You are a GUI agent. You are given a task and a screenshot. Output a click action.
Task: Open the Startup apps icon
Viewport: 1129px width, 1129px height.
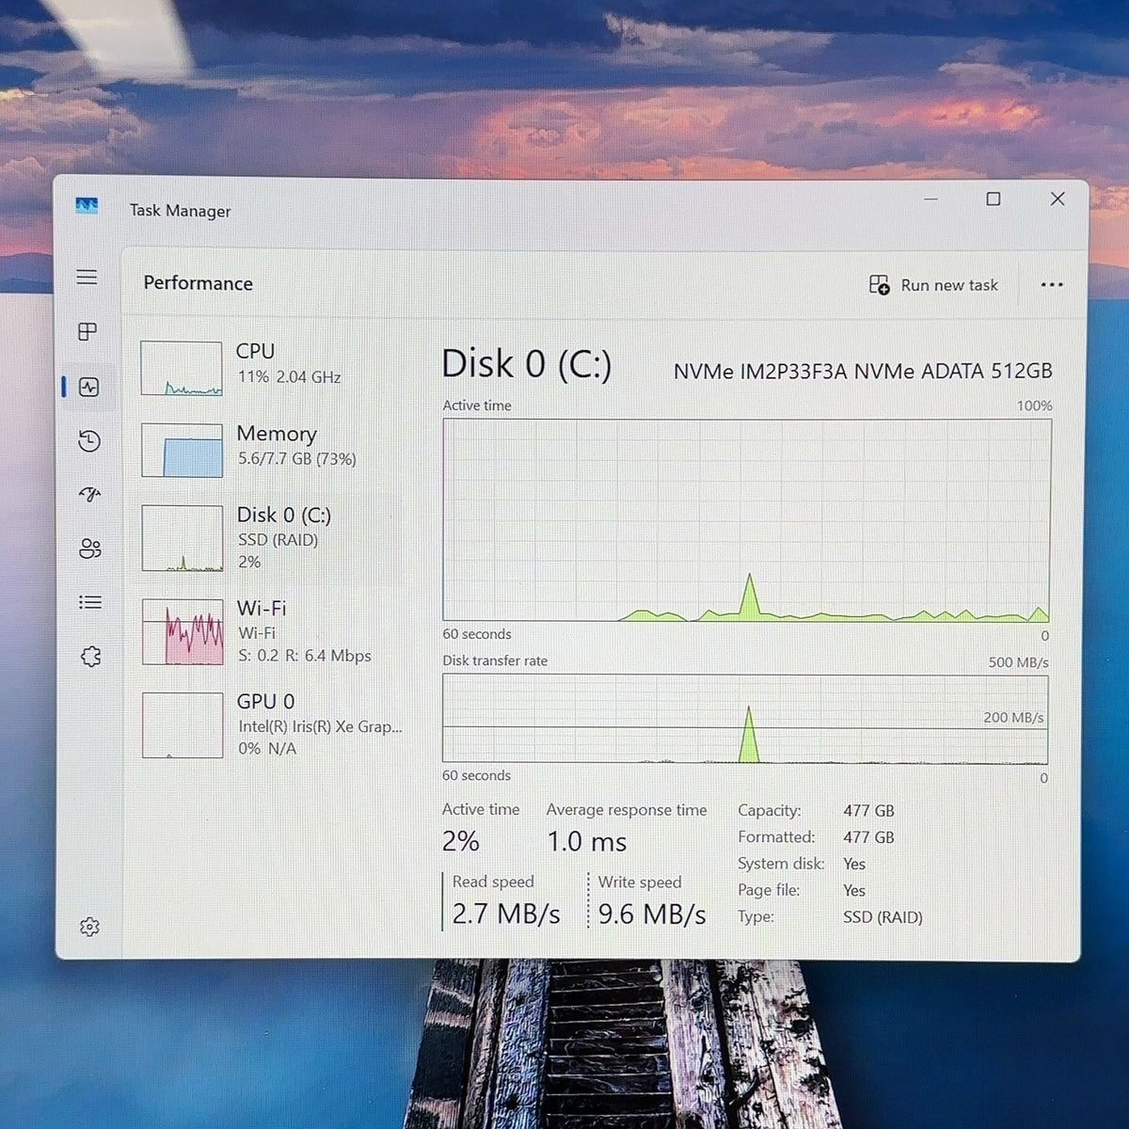coord(89,494)
